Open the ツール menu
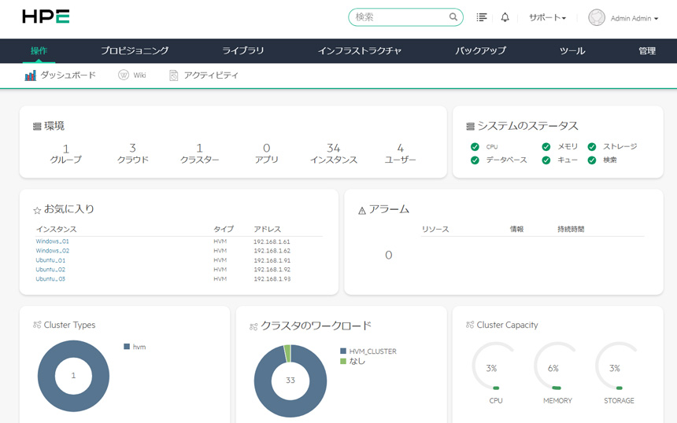677x423 pixels. 572,51
